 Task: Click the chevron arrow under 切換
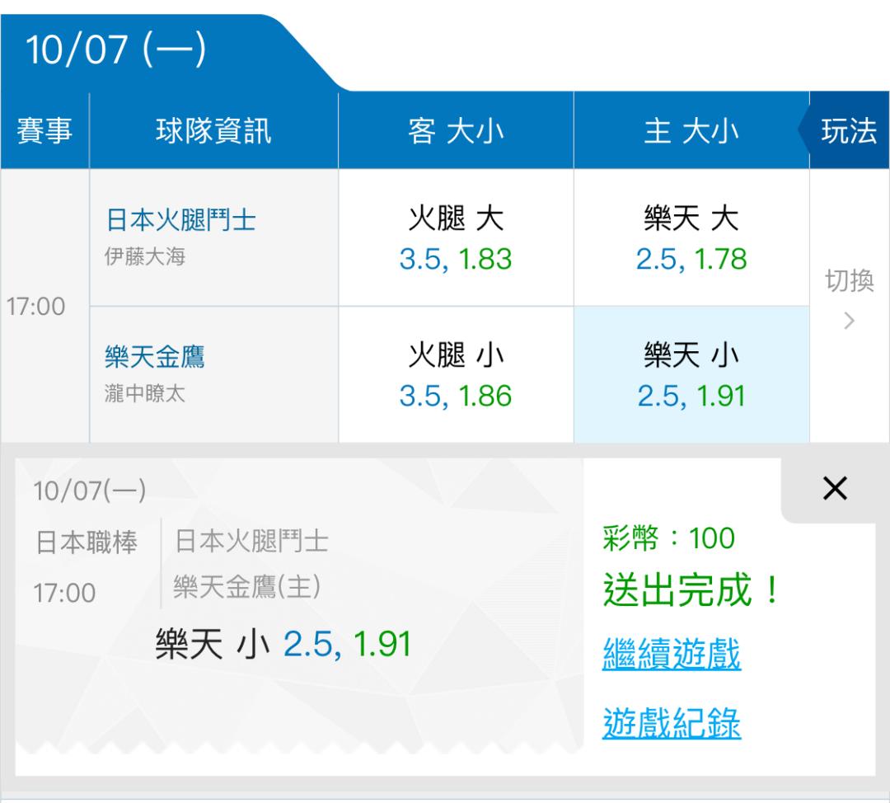pos(849,321)
